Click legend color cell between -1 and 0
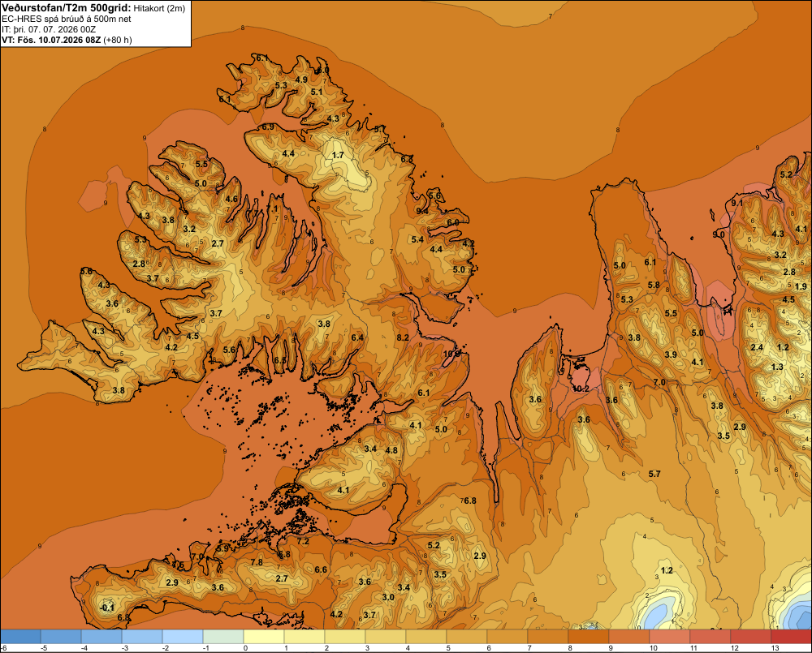Screen dimensions: 812x653 click(223, 636)
